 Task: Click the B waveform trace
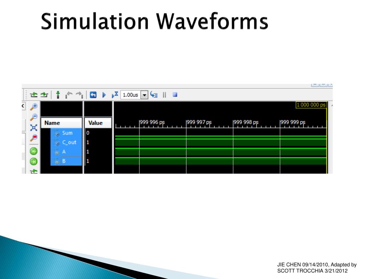pyautogui.click(x=221, y=161)
